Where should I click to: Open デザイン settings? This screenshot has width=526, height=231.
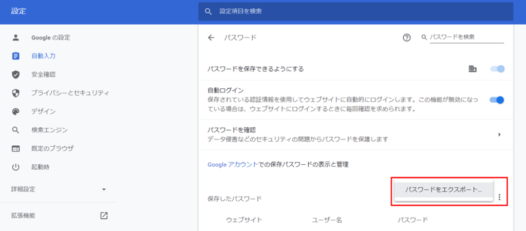[44, 111]
